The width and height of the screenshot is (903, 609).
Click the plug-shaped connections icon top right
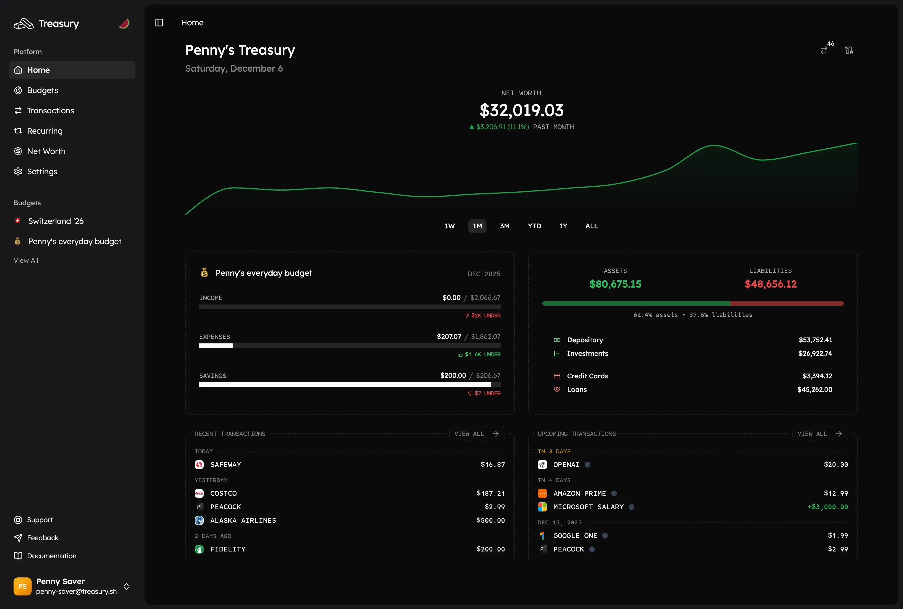click(x=849, y=50)
